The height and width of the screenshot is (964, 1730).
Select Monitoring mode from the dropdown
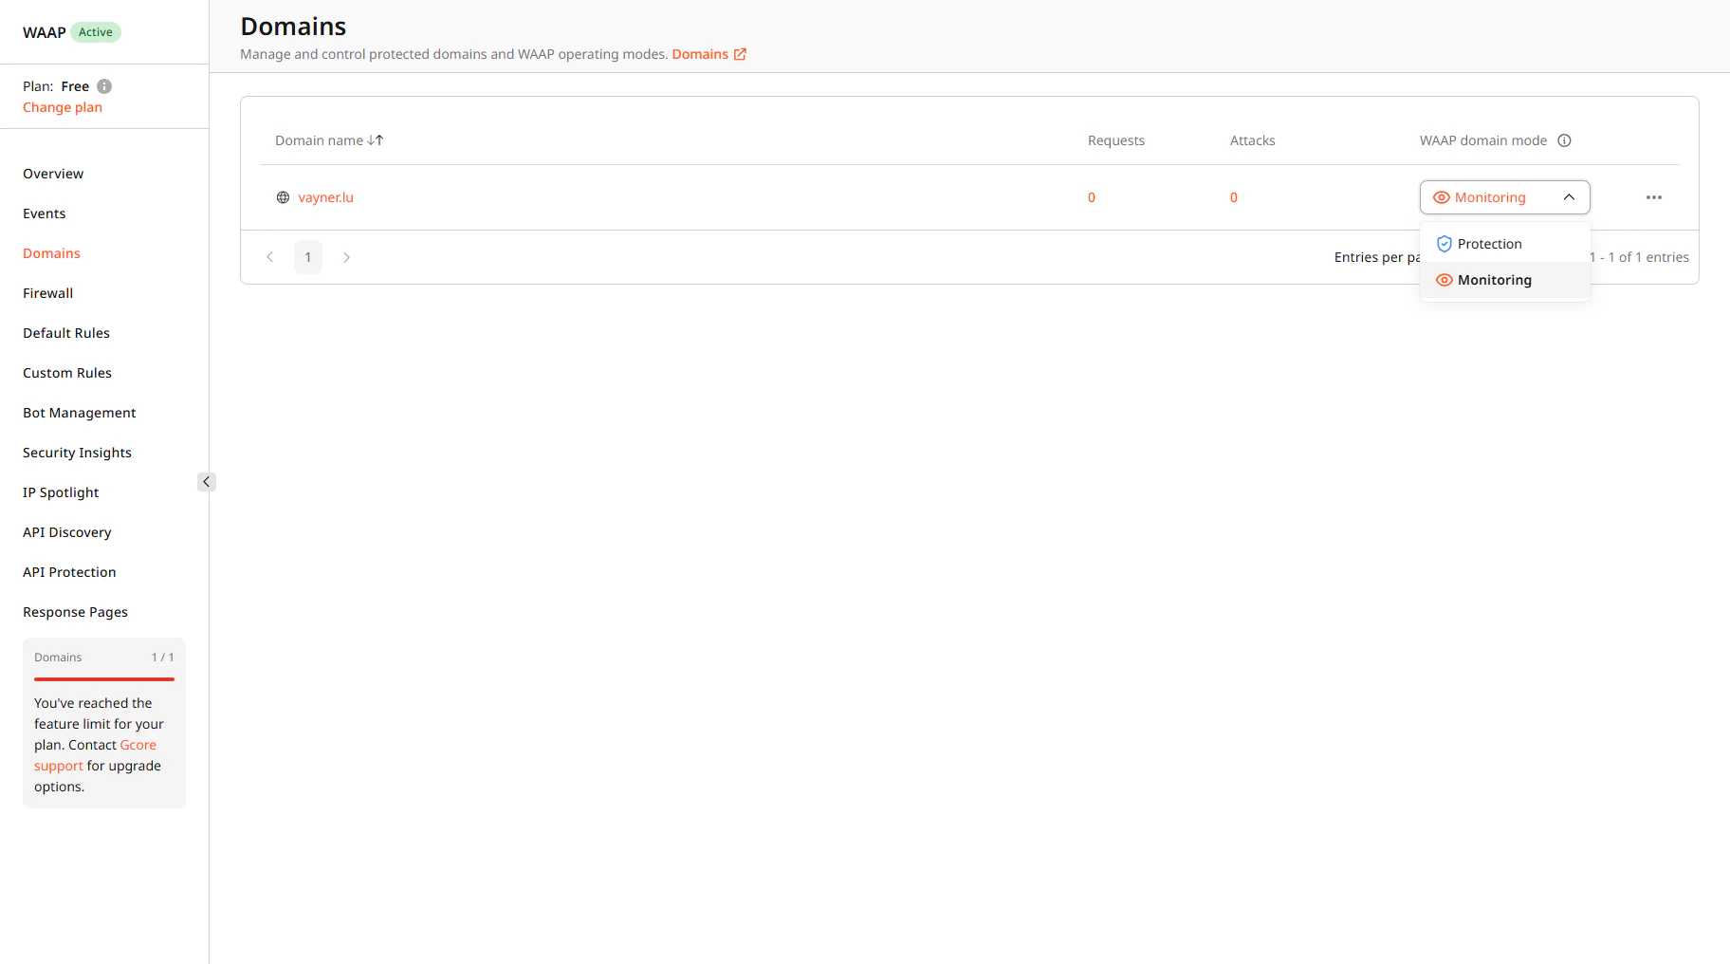point(1495,279)
